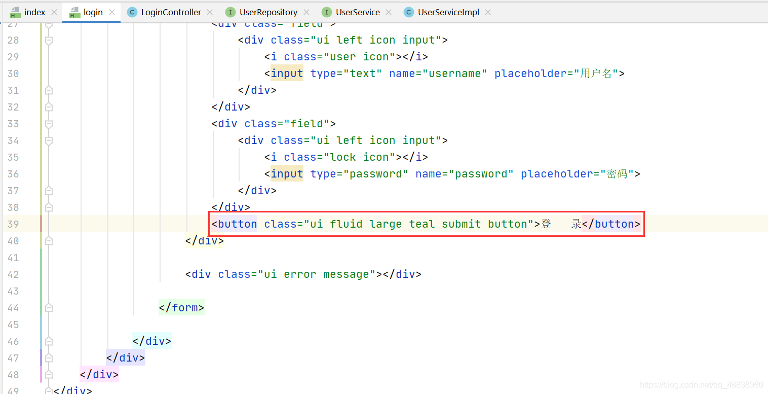Close the UserService tab
The height and width of the screenshot is (394, 768).
coord(389,12)
